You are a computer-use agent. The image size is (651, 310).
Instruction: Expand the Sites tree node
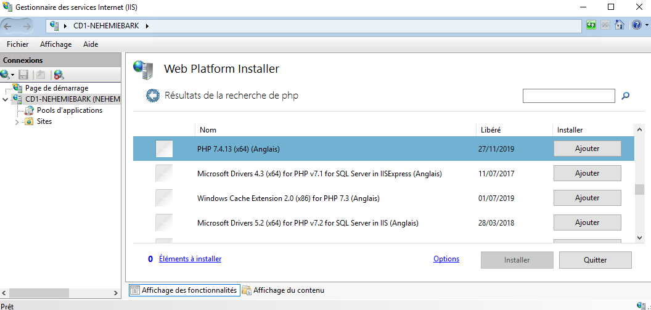click(x=17, y=122)
